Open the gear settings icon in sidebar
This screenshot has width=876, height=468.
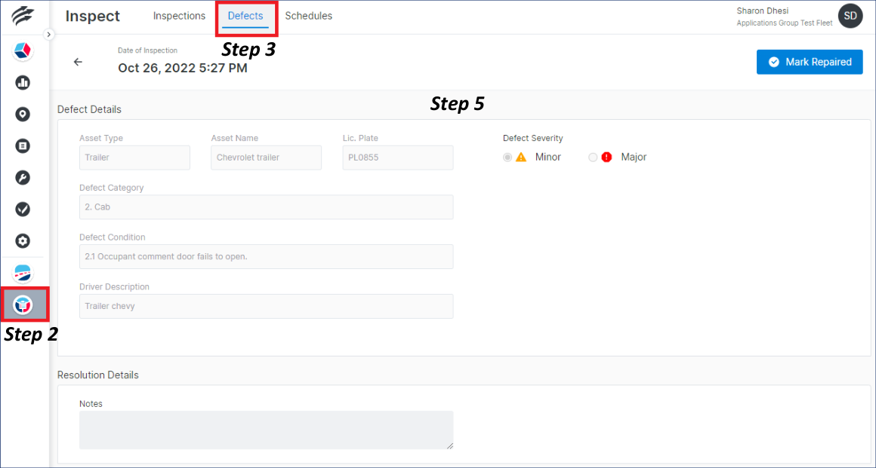(x=22, y=240)
